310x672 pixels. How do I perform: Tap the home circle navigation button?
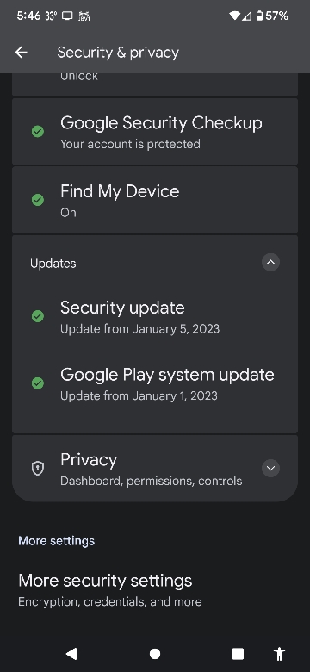155,654
